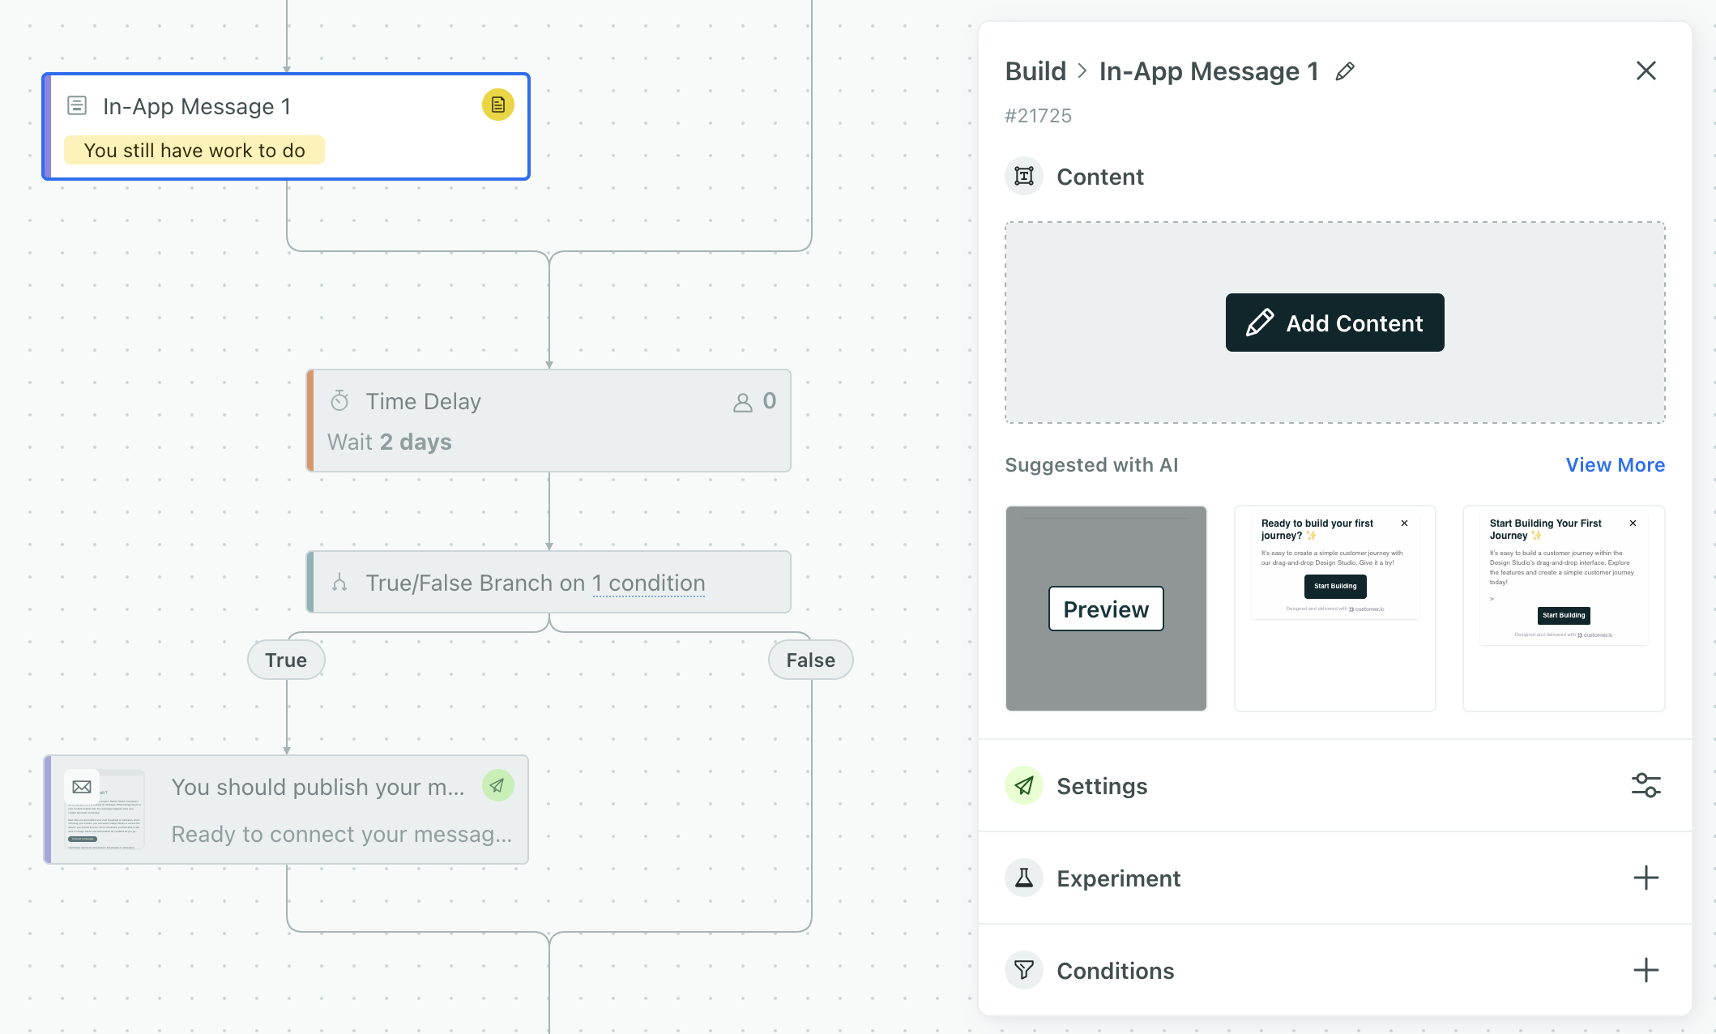Go back to Build breadcrumb

click(x=1035, y=71)
